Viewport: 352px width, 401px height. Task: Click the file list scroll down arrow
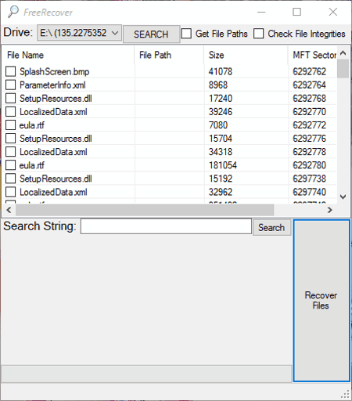(x=343, y=197)
